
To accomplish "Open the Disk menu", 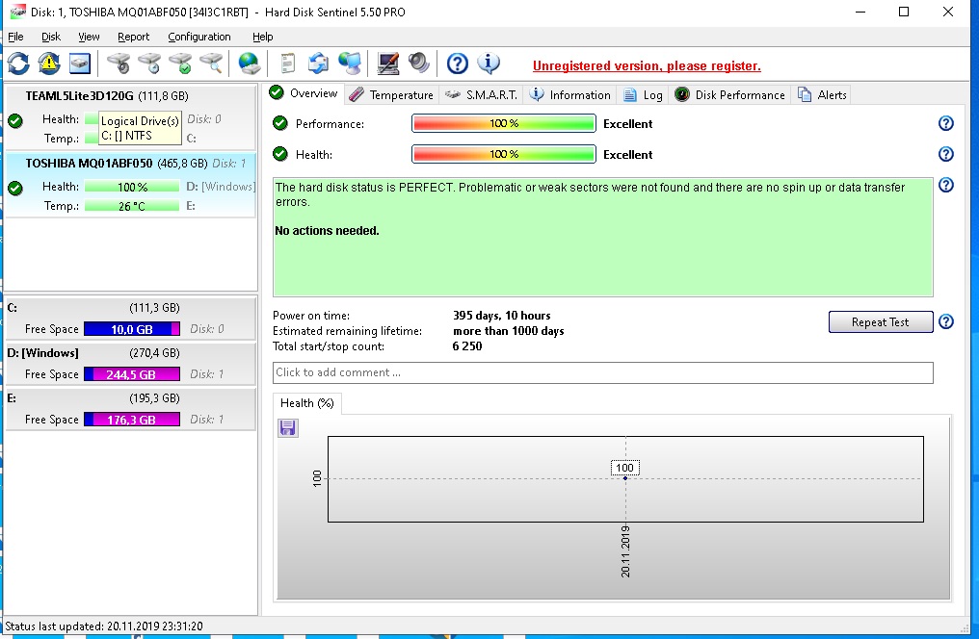I will tap(50, 37).
